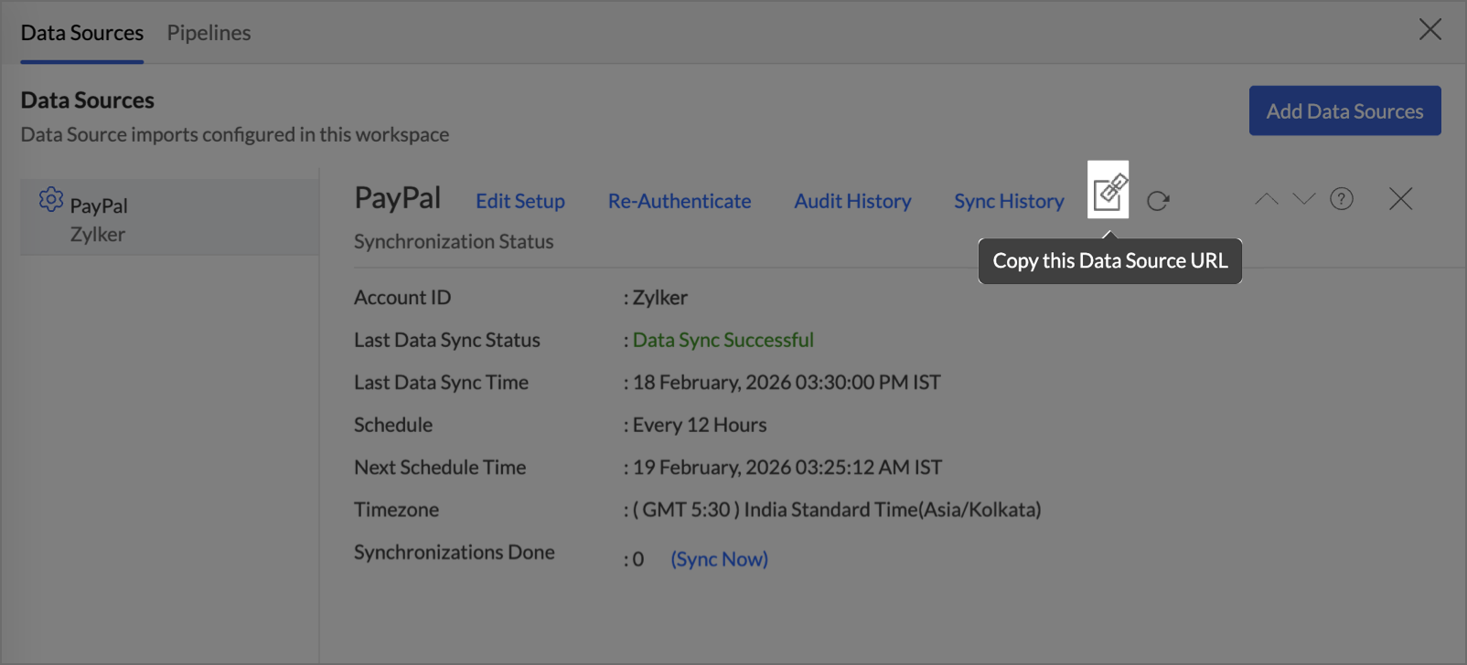Go to next data source with down chevron
This screenshot has width=1467, height=665.
coord(1303,199)
